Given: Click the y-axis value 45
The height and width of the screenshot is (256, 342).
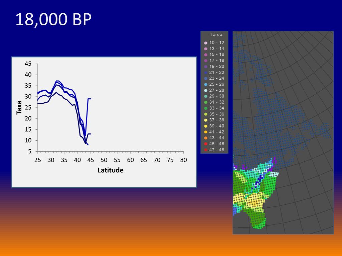Looking at the screenshot, I should tap(28, 64).
